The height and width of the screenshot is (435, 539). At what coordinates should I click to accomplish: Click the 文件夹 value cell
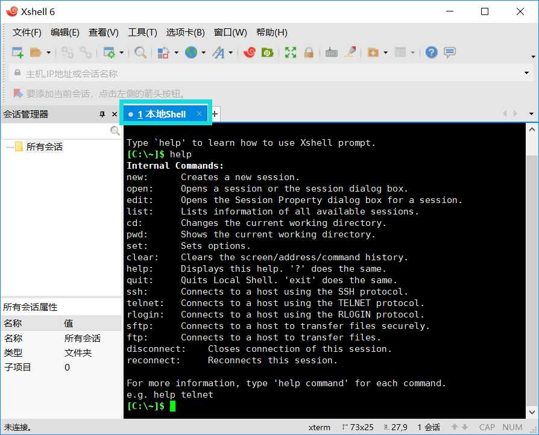point(78,353)
